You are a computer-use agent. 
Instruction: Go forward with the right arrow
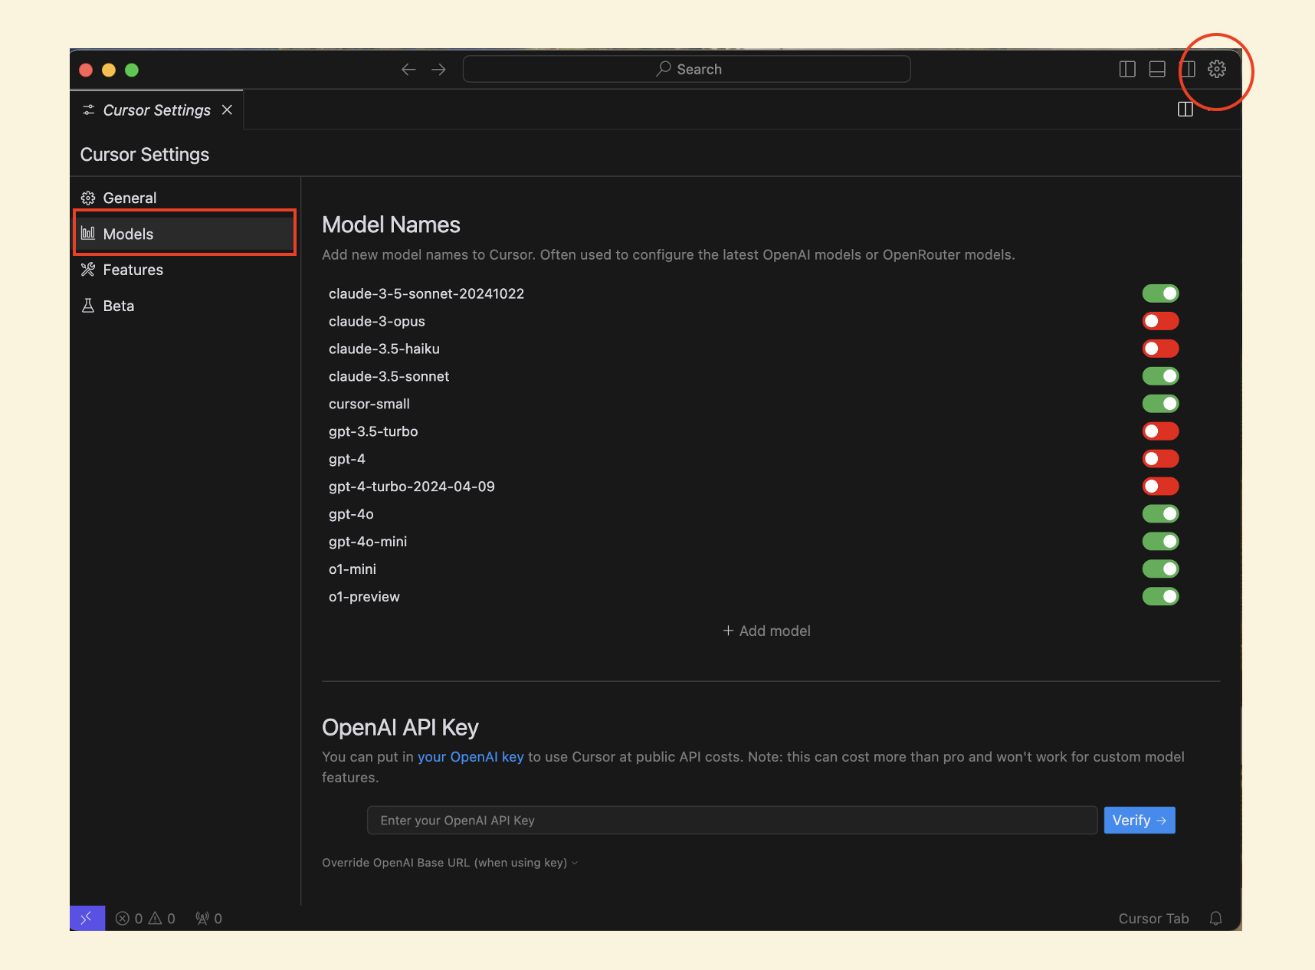tap(438, 70)
